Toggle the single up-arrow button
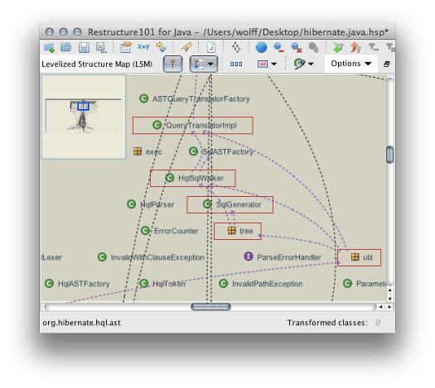The image size is (435, 388). tap(173, 64)
